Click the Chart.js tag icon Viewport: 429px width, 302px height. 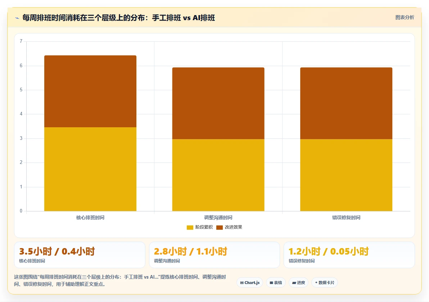(242, 283)
